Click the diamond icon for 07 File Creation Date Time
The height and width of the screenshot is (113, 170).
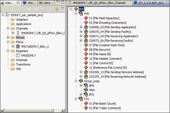[86, 45]
